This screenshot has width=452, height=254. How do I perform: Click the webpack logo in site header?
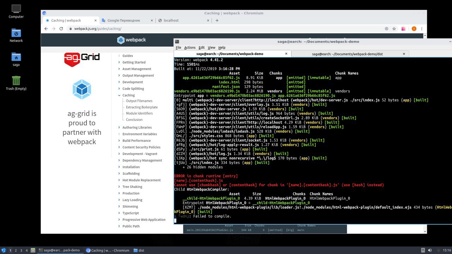click(x=131, y=40)
